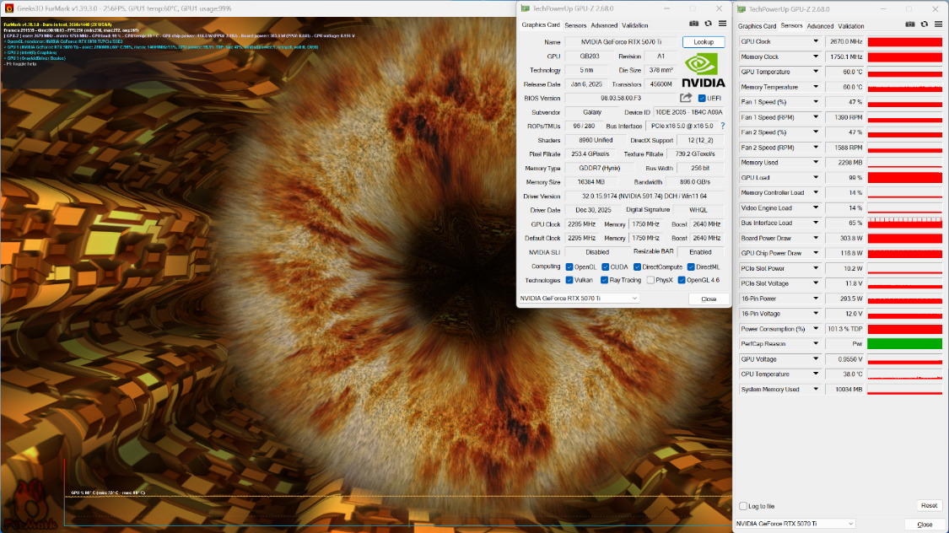The image size is (949, 533).
Task: Toggle the CUDA checkbox
Action: click(x=605, y=266)
